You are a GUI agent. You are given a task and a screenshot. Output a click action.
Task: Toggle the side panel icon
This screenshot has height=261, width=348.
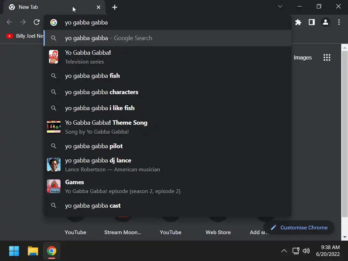coord(312,22)
